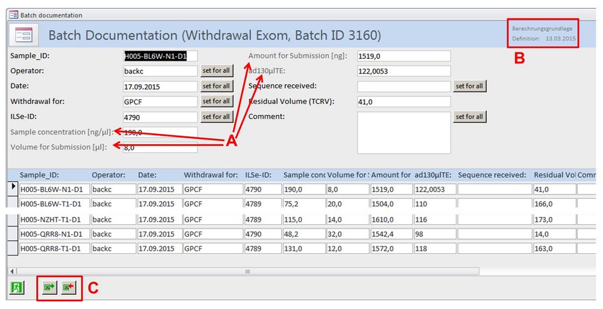Click the Excel import icon with red arrow
The width and height of the screenshot is (603, 309).
pos(68,287)
